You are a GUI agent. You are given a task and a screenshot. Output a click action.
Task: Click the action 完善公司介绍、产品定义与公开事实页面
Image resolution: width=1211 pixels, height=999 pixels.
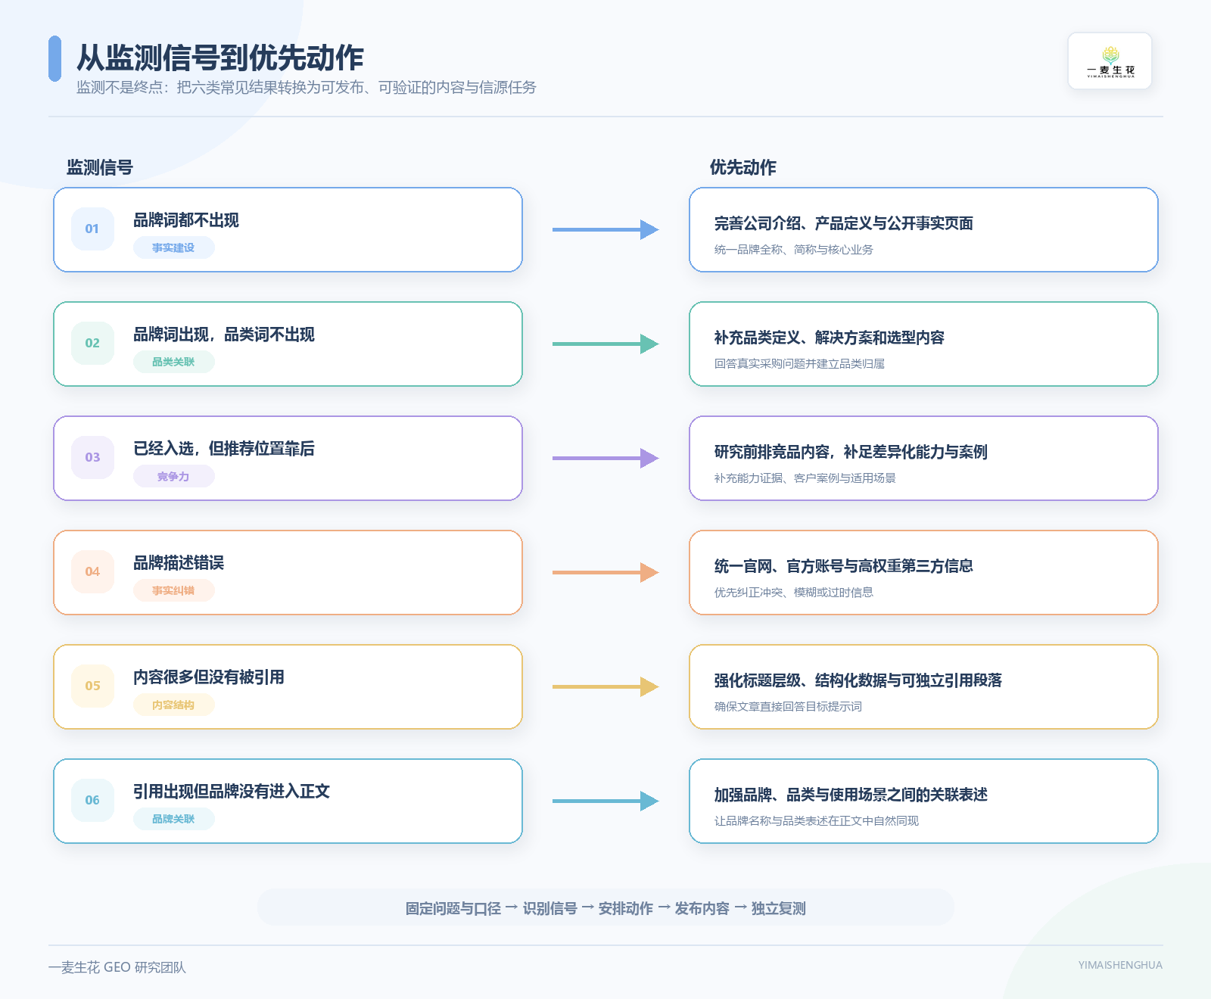click(x=844, y=223)
